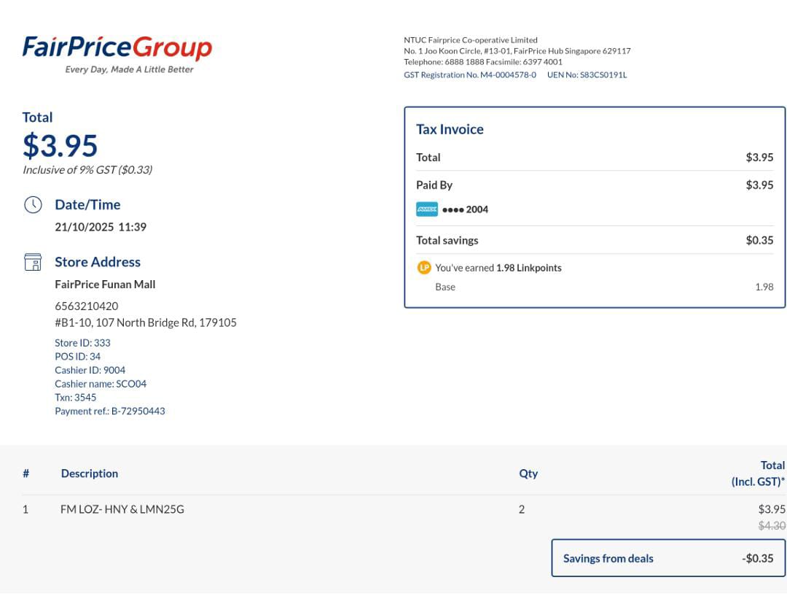Screen dimensions: 787x607
Task: Click the Savings from deals box
Action: tap(668, 558)
